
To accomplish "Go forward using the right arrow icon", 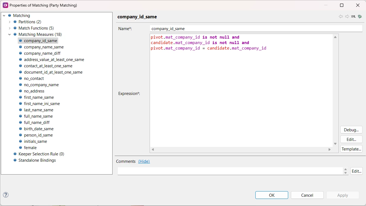I will pyautogui.click(x=347, y=16).
